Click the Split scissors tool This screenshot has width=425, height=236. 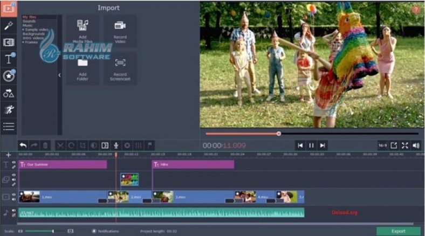(x=60, y=145)
